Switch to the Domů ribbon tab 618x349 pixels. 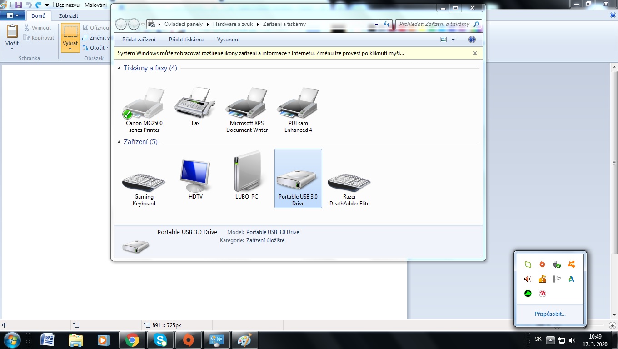(38, 16)
